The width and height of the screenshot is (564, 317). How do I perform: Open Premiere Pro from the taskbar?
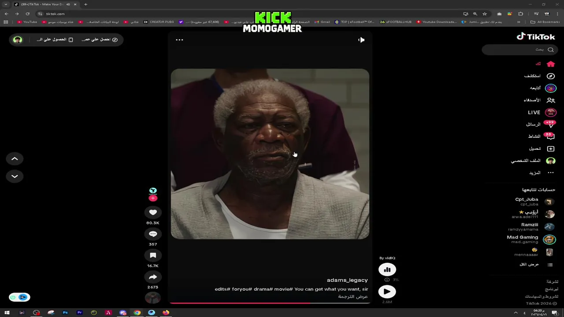pos(79,313)
